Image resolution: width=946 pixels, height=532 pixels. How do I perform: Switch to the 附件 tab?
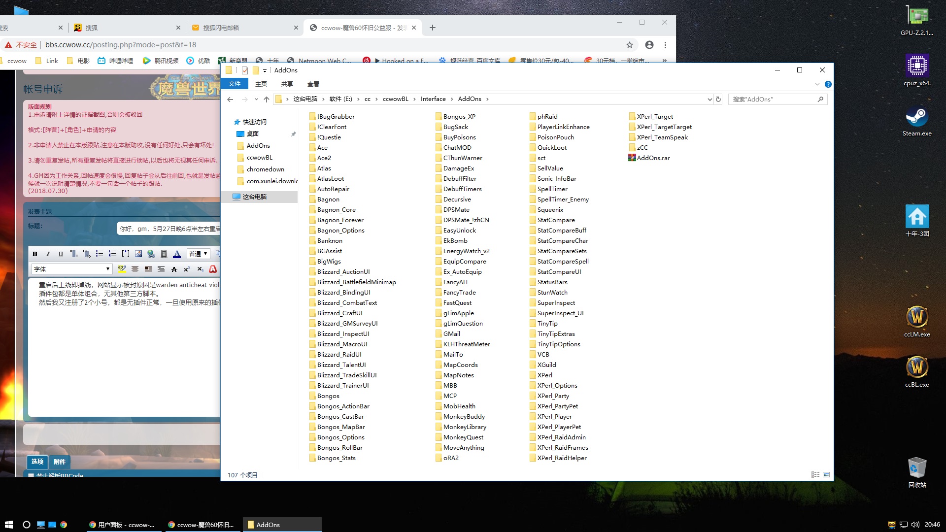pyautogui.click(x=59, y=462)
